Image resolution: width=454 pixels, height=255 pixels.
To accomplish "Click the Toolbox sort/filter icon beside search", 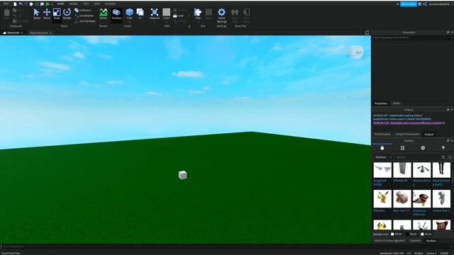I will click(450, 157).
